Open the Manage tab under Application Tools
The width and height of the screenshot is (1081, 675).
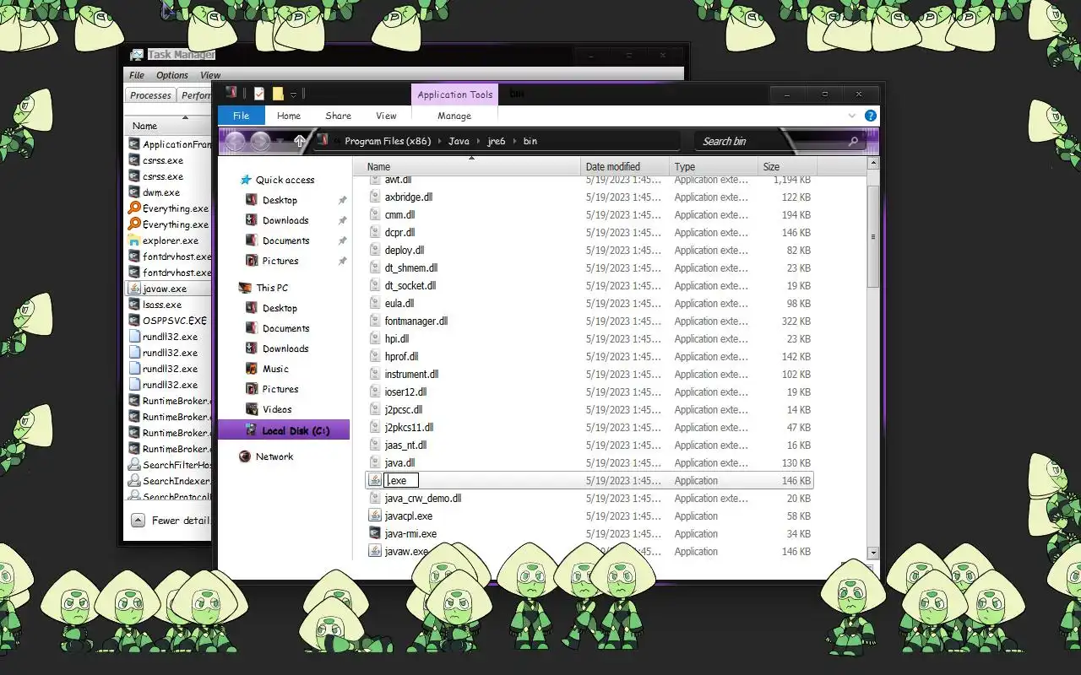pos(454,116)
